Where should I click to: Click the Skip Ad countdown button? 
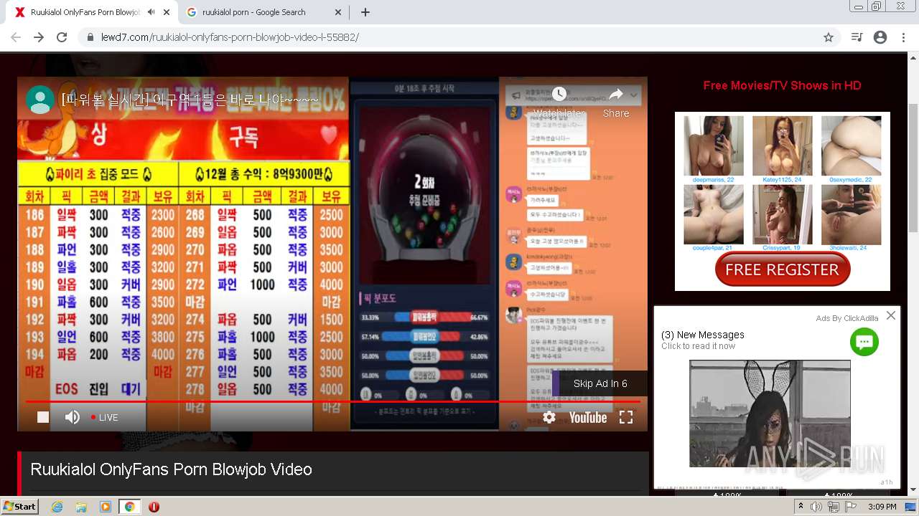(600, 383)
